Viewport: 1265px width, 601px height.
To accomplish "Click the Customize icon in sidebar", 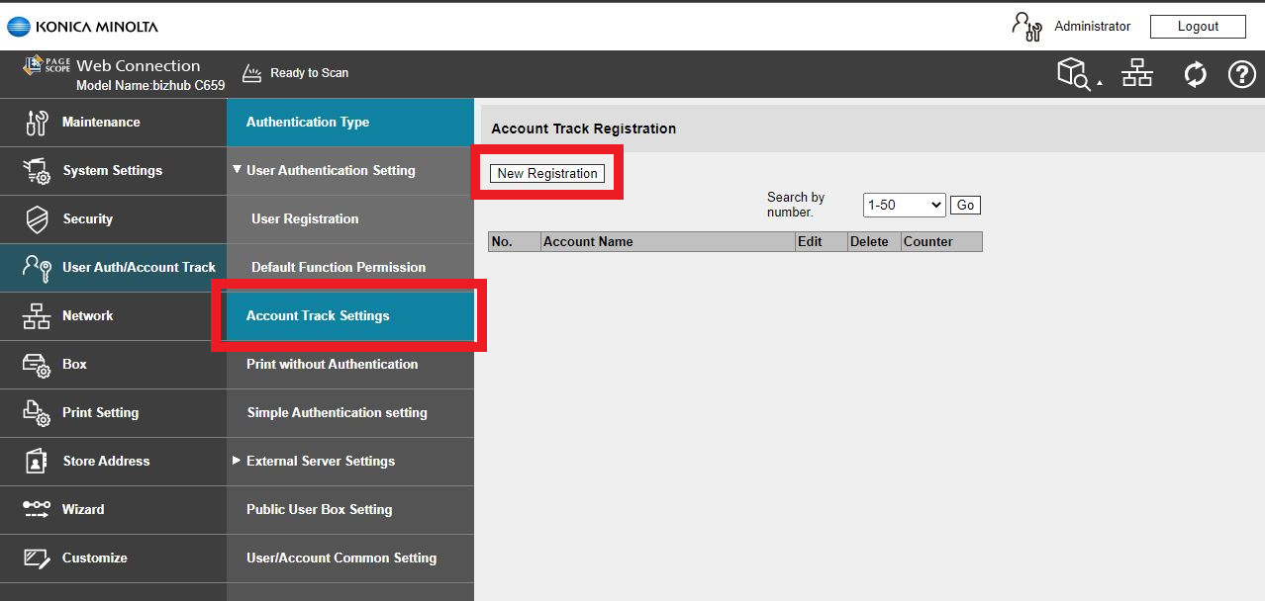I will (x=37, y=558).
